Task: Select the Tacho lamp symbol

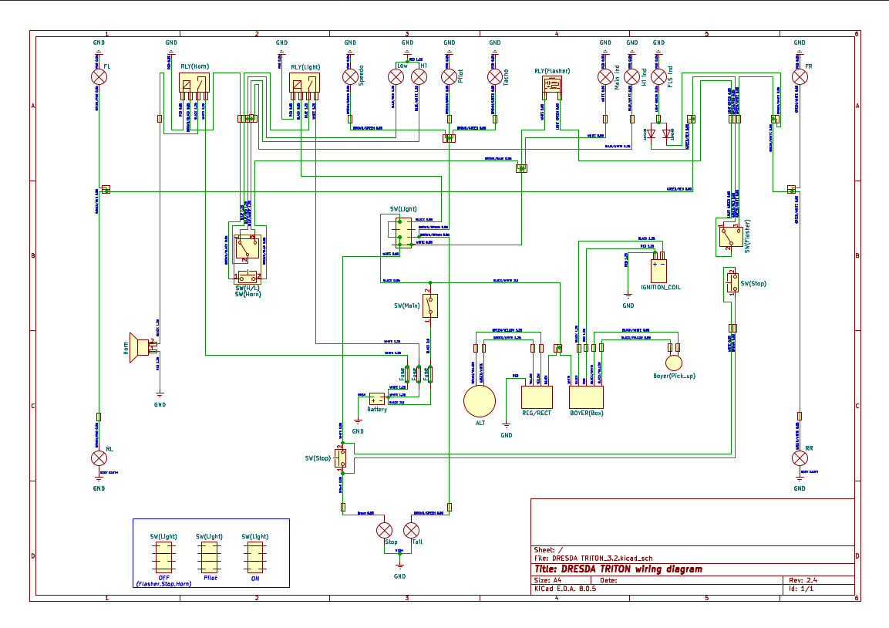Action: [495, 77]
